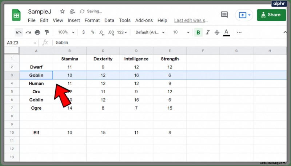
Task: Open the name box range dropdown arrow
Action: (x=35, y=43)
